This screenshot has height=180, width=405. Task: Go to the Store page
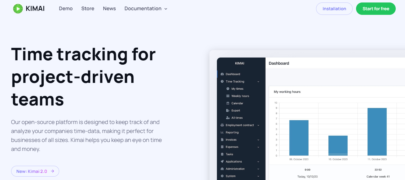coord(88,9)
